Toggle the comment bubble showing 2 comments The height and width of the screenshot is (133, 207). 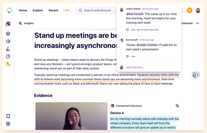click(x=196, y=75)
